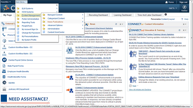Refresh the CONNECTed Education & Training pagelet
This screenshot has height=108, width=193.
179,30
